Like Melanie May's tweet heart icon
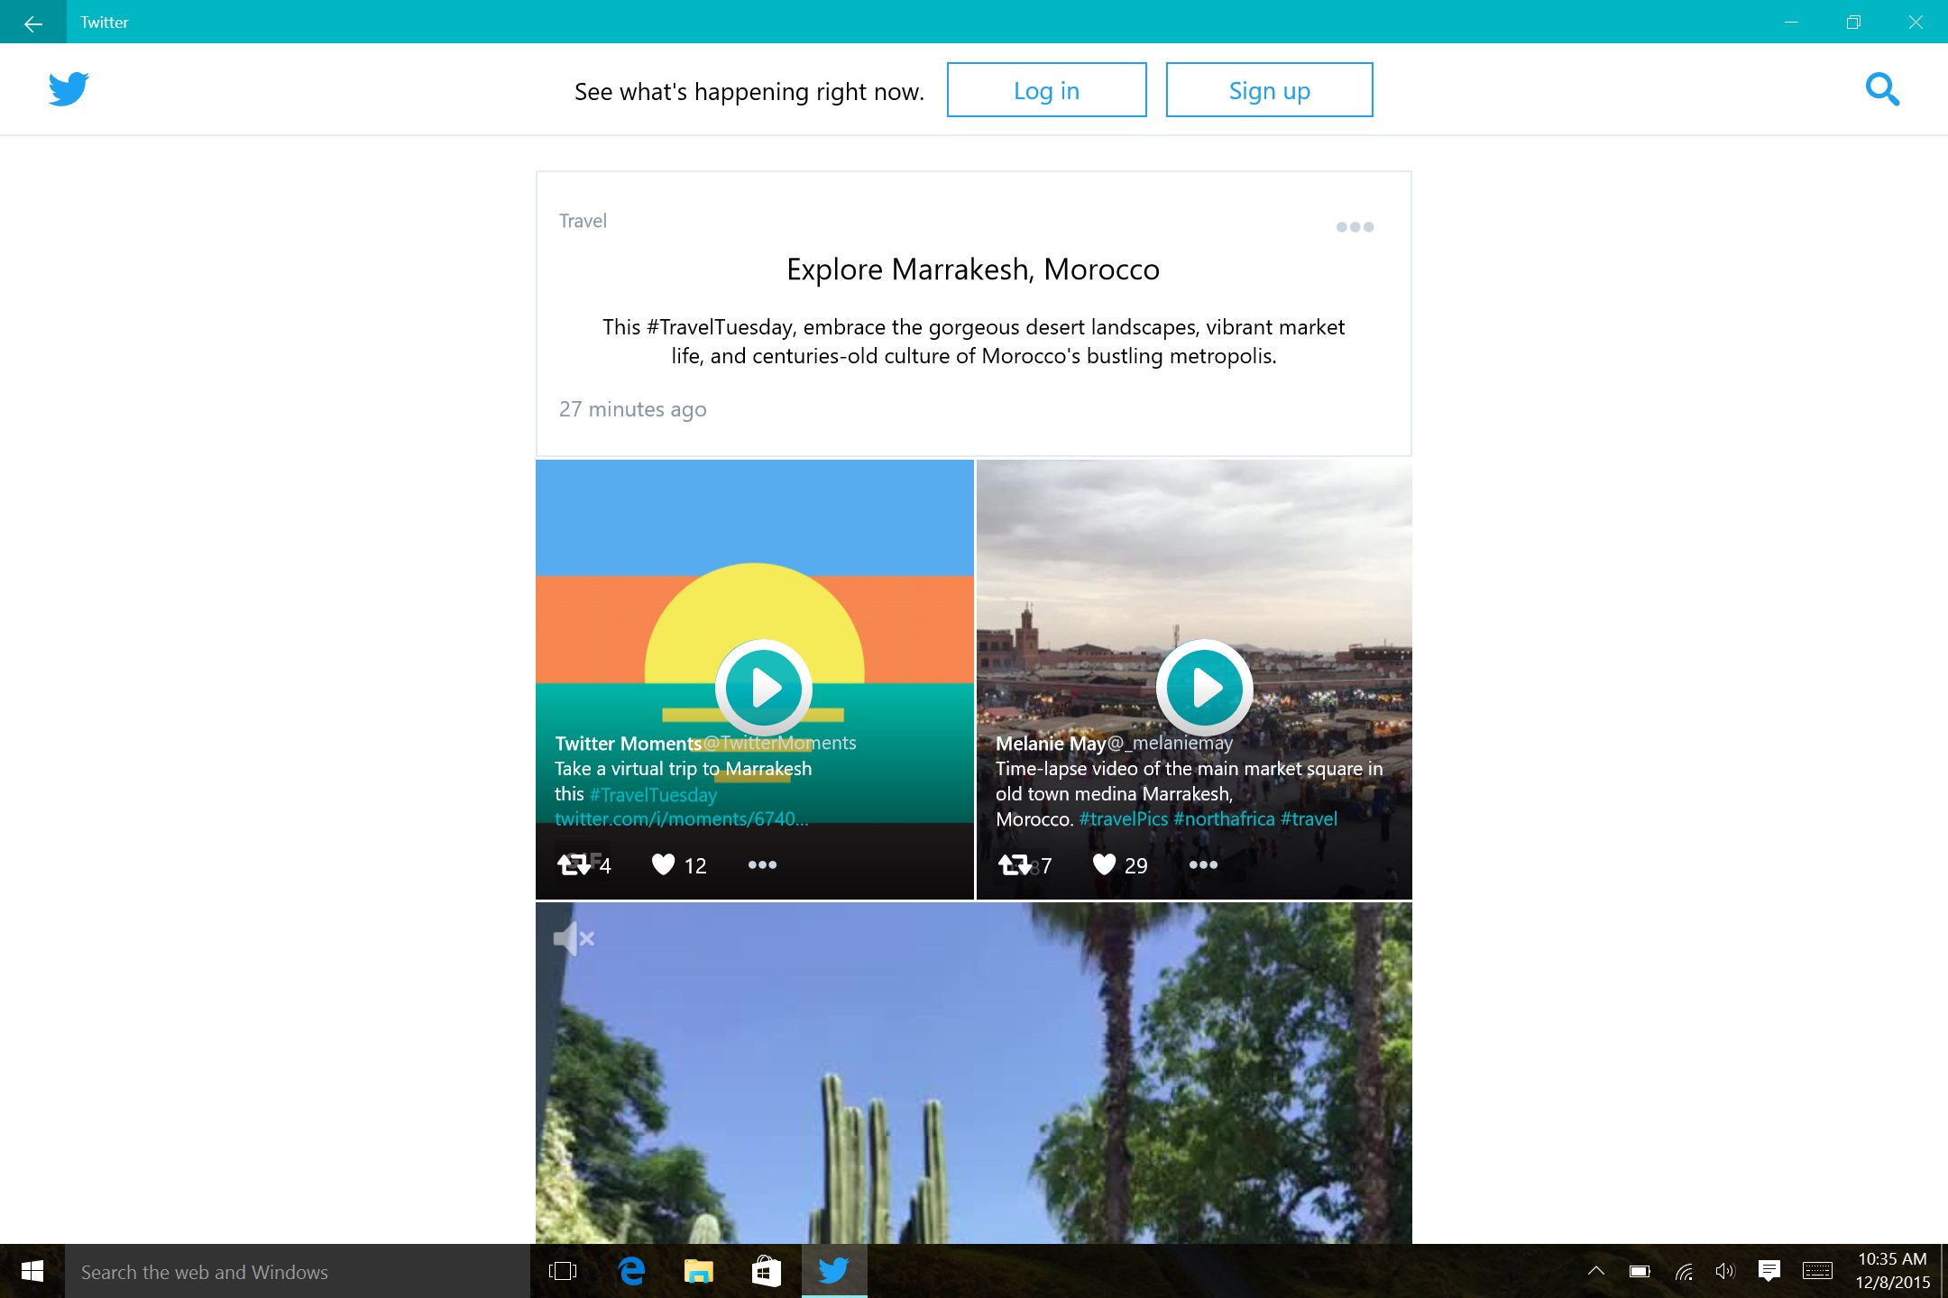The height and width of the screenshot is (1298, 1948). pyautogui.click(x=1104, y=864)
